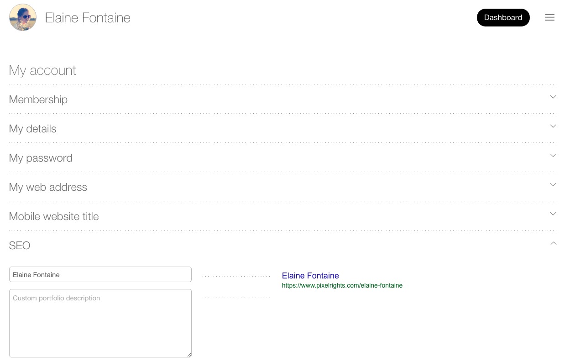This screenshot has height=362, width=570.
Task: Expand the Membership section chevron
Action: click(x=553, y=97)
